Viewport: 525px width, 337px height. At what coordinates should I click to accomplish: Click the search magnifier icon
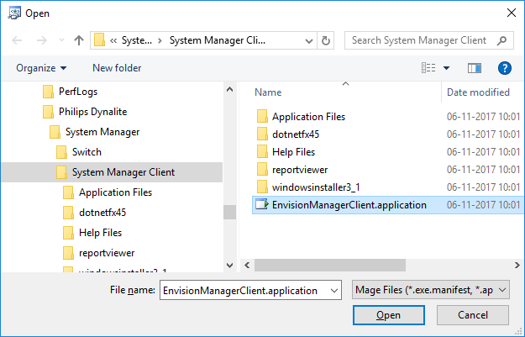(501, 40)
